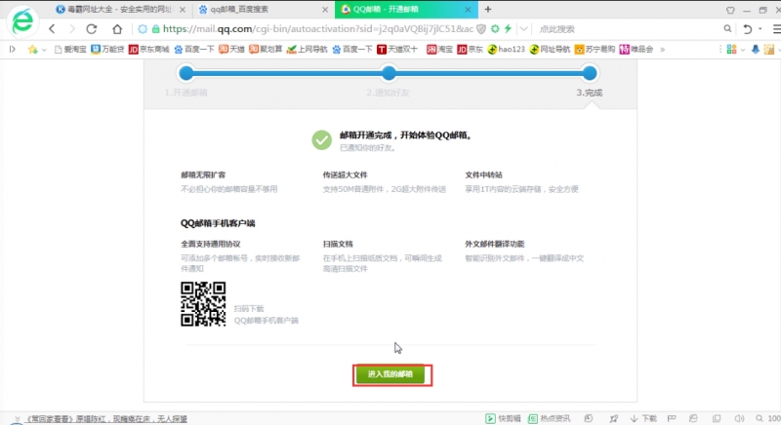The height and width of the screenshot is (425, 781).
Task: Click the skin shirt icon in title bar
Action: coord(730,10)
